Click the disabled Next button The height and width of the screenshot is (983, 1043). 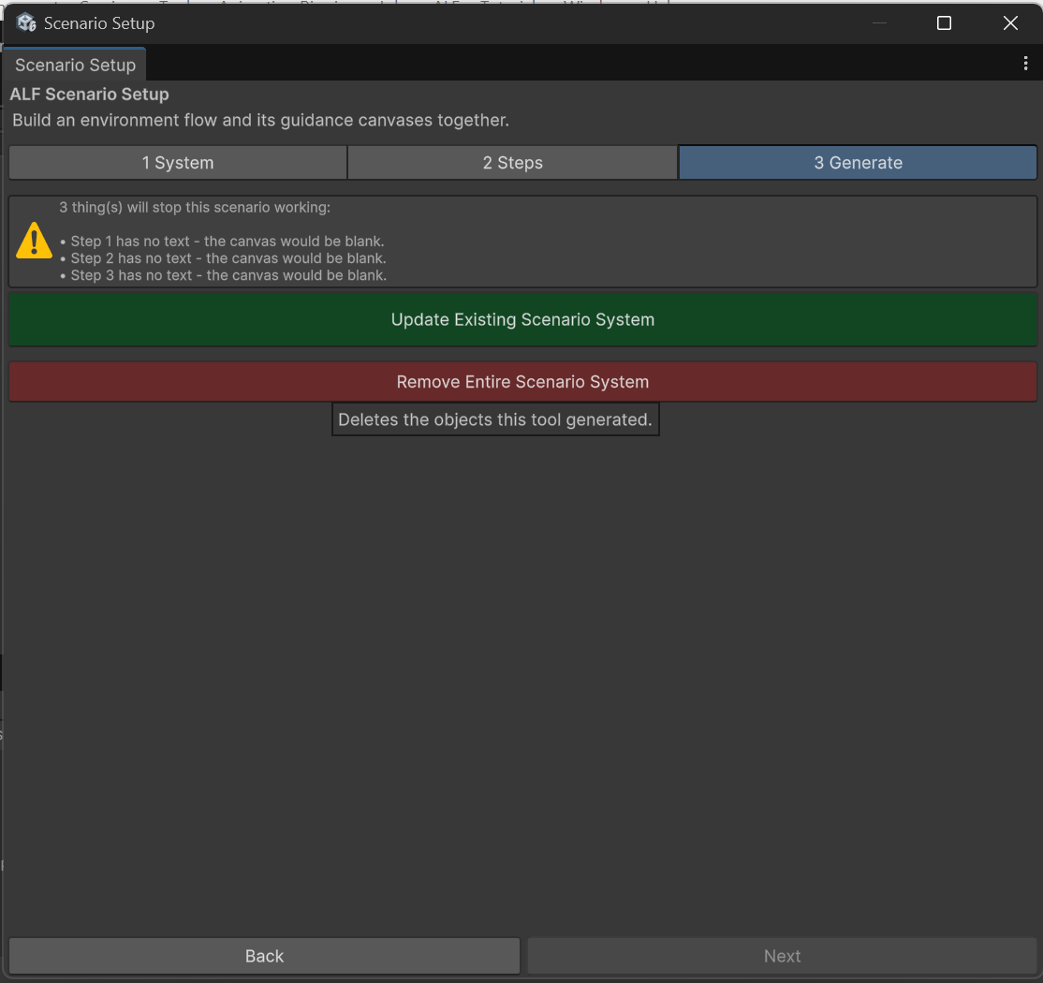(x=782, y=956)
